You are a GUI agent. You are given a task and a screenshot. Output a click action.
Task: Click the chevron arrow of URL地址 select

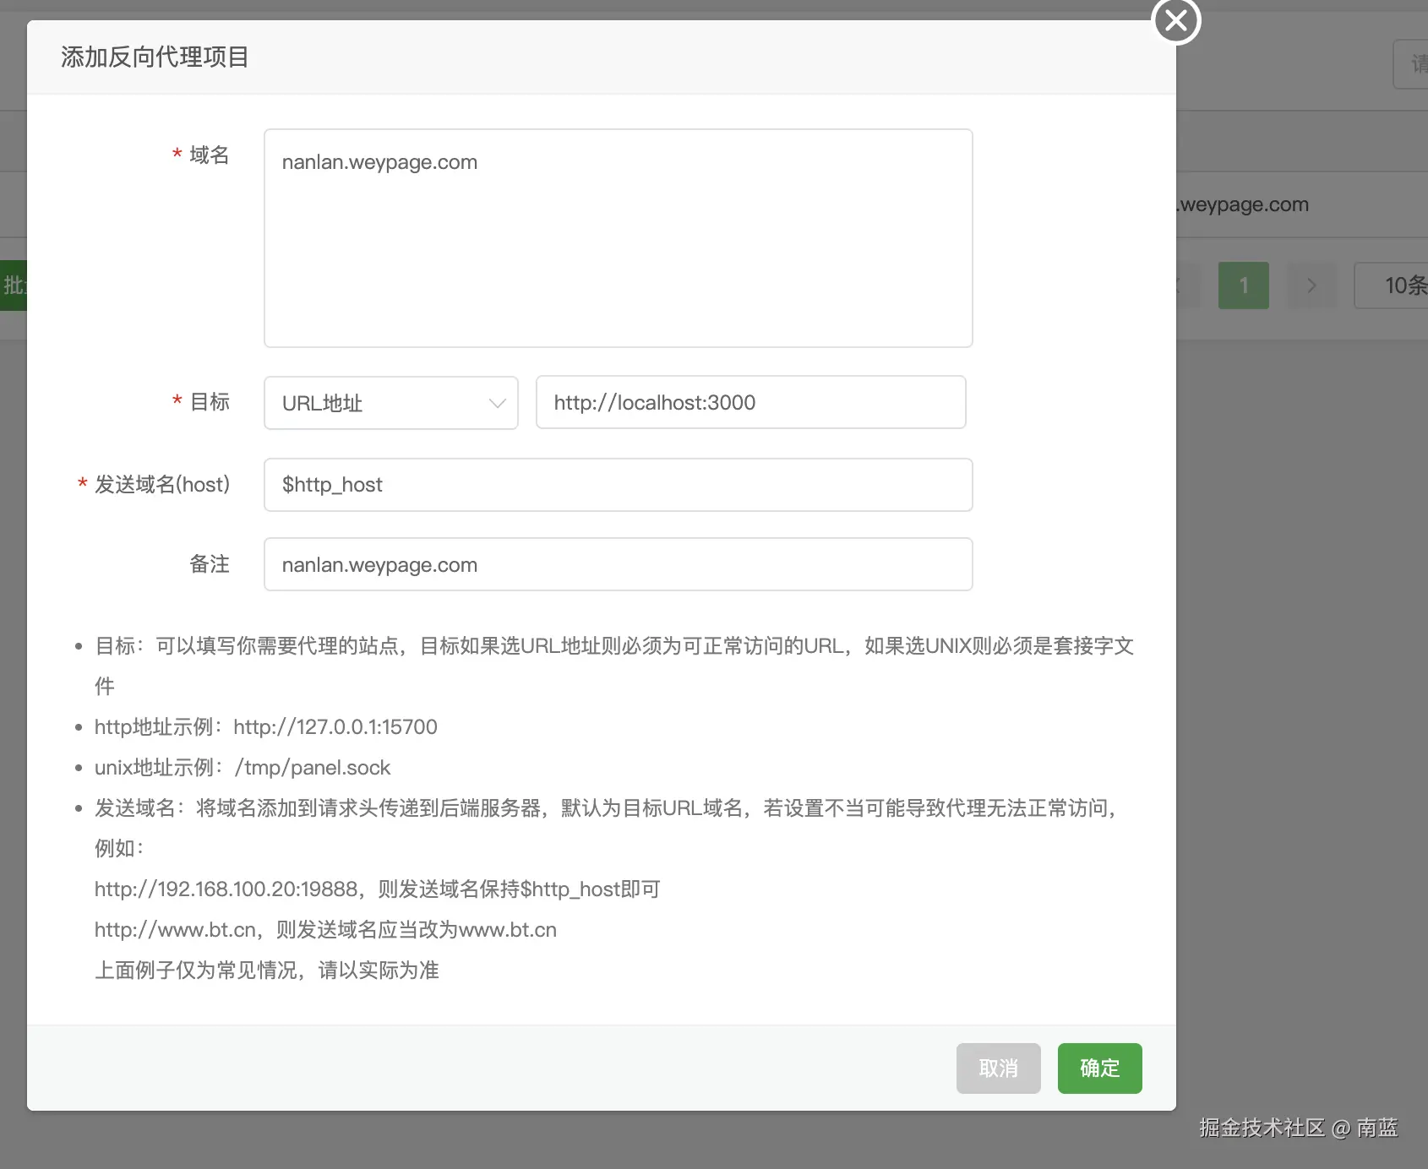tap(498, 403)
